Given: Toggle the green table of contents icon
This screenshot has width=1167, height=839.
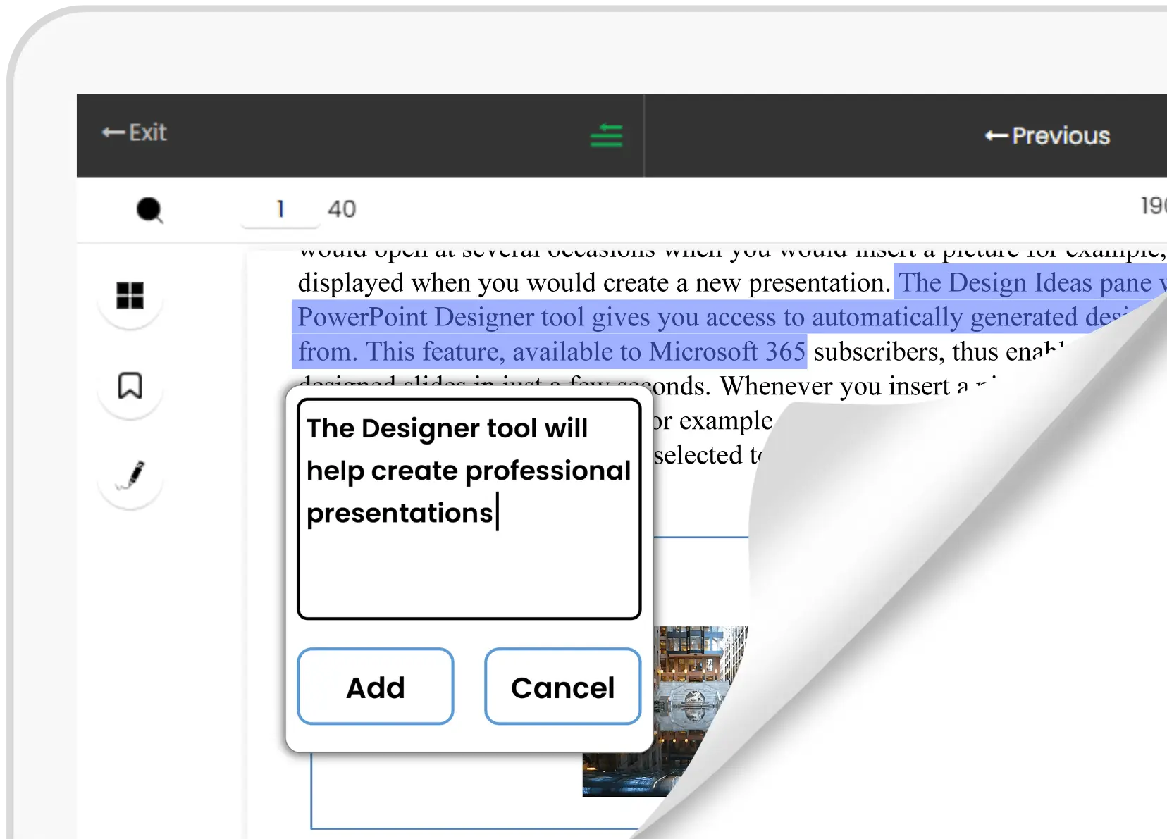Looking at the screenshot, I should coord(606,135).
